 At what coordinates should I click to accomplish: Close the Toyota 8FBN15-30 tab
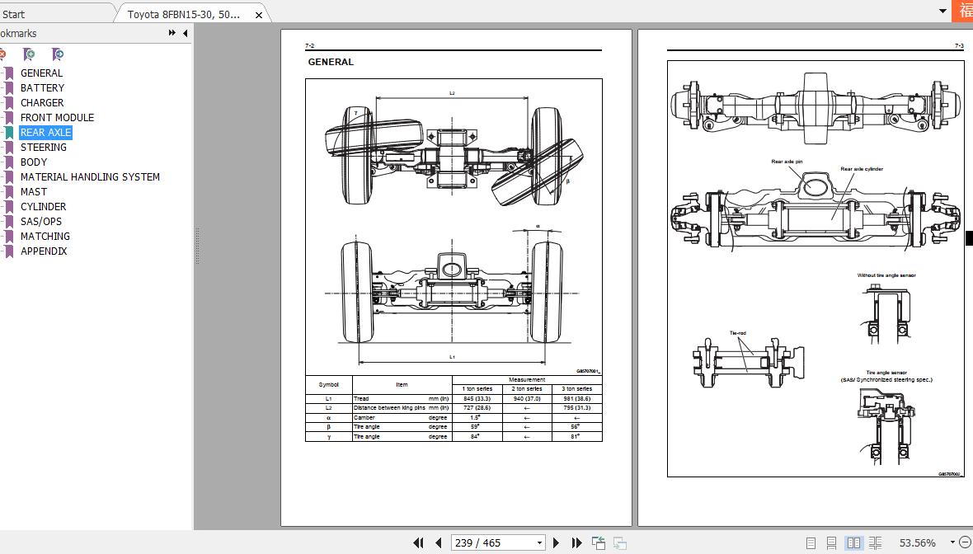259,15
